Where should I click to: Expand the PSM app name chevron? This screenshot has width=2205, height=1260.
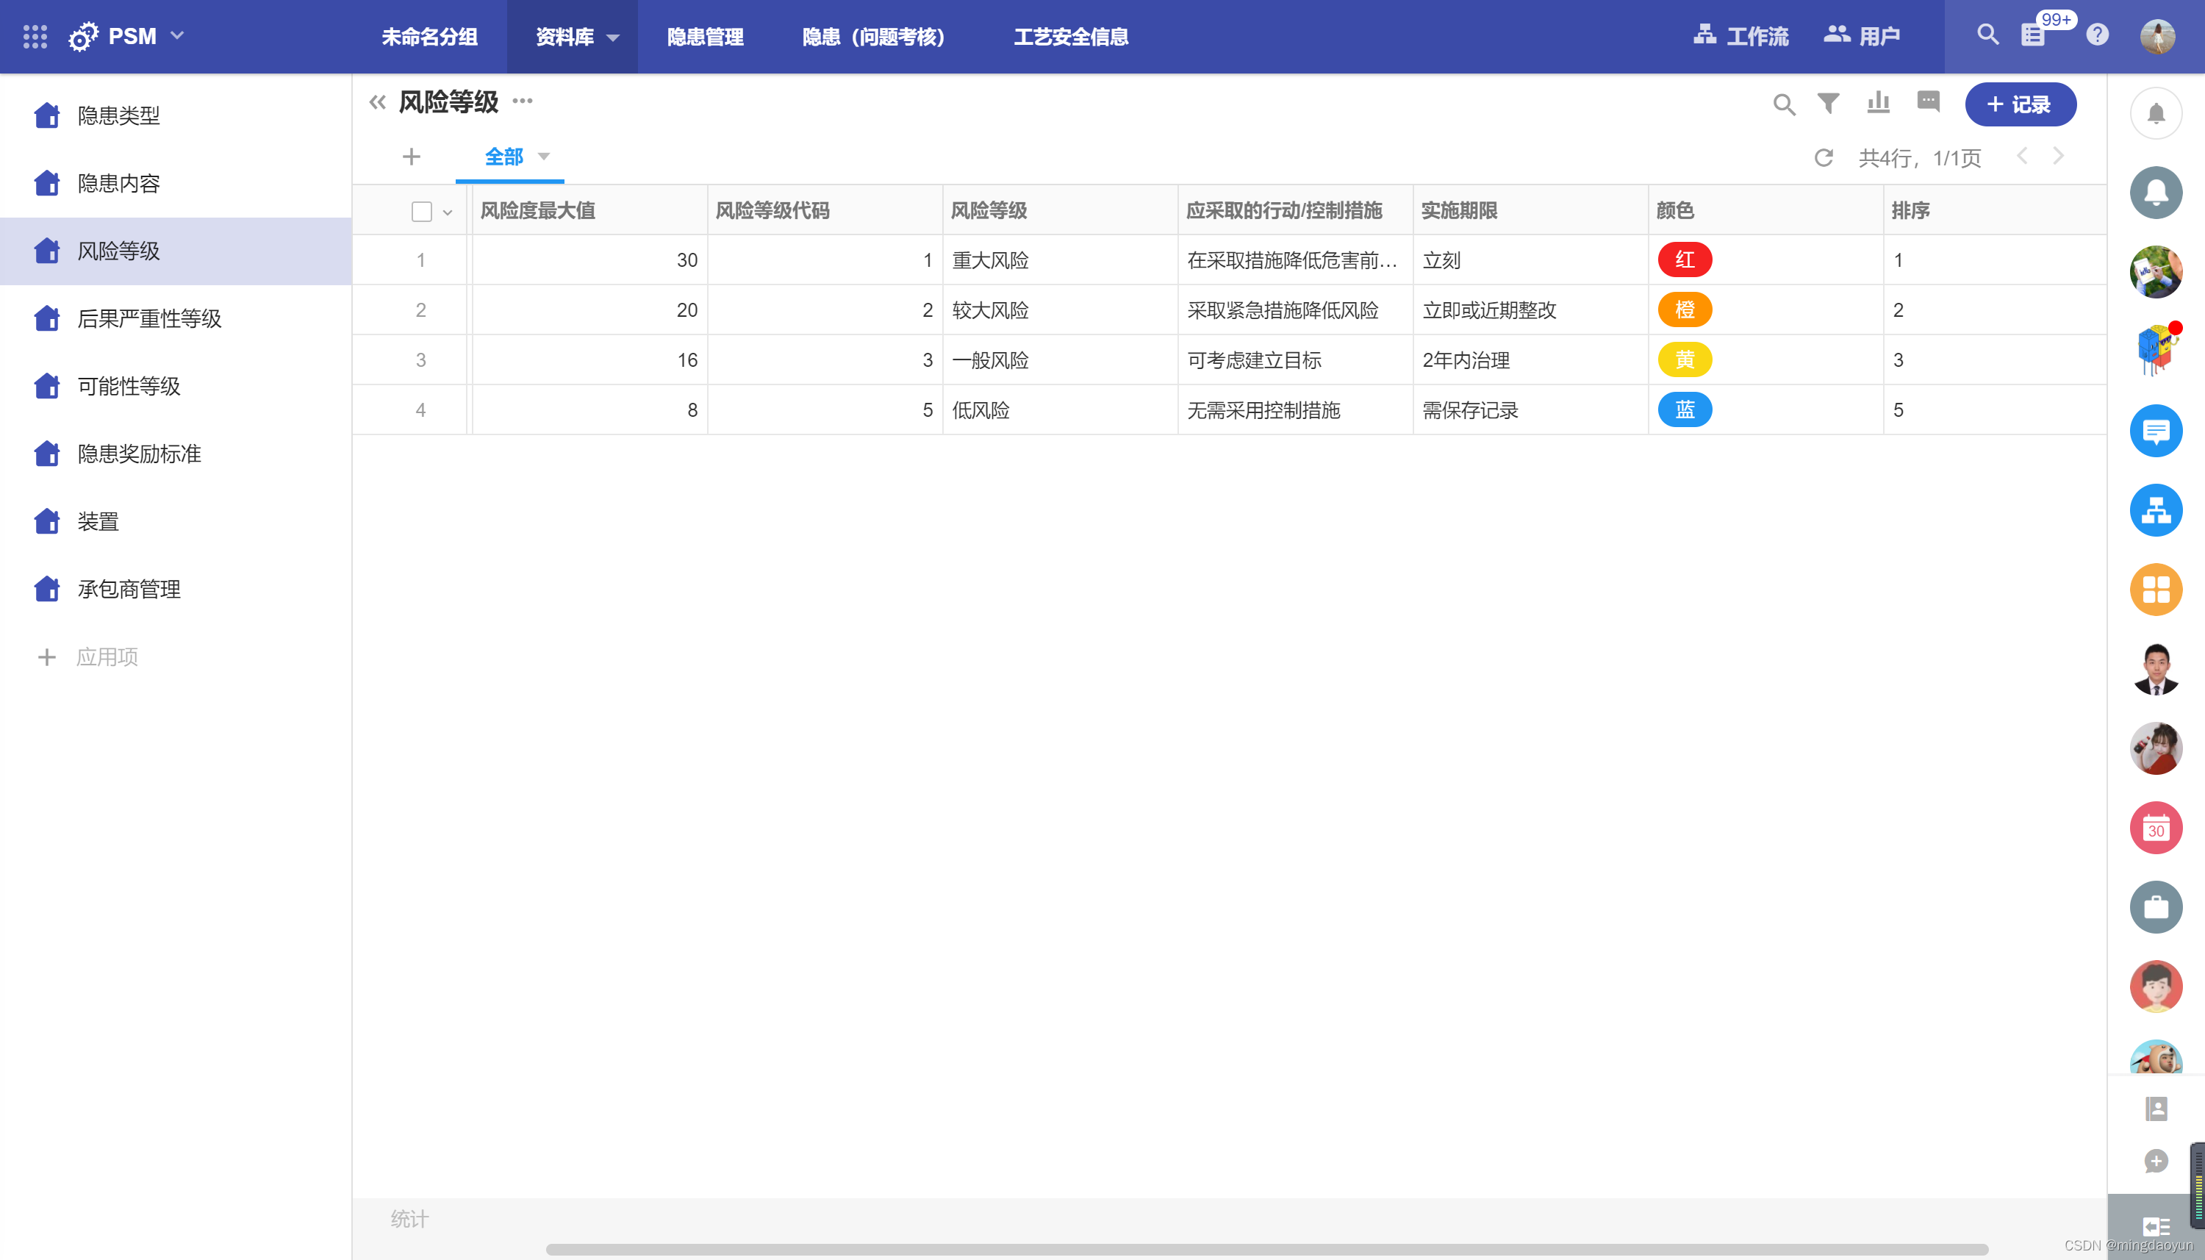177,36
